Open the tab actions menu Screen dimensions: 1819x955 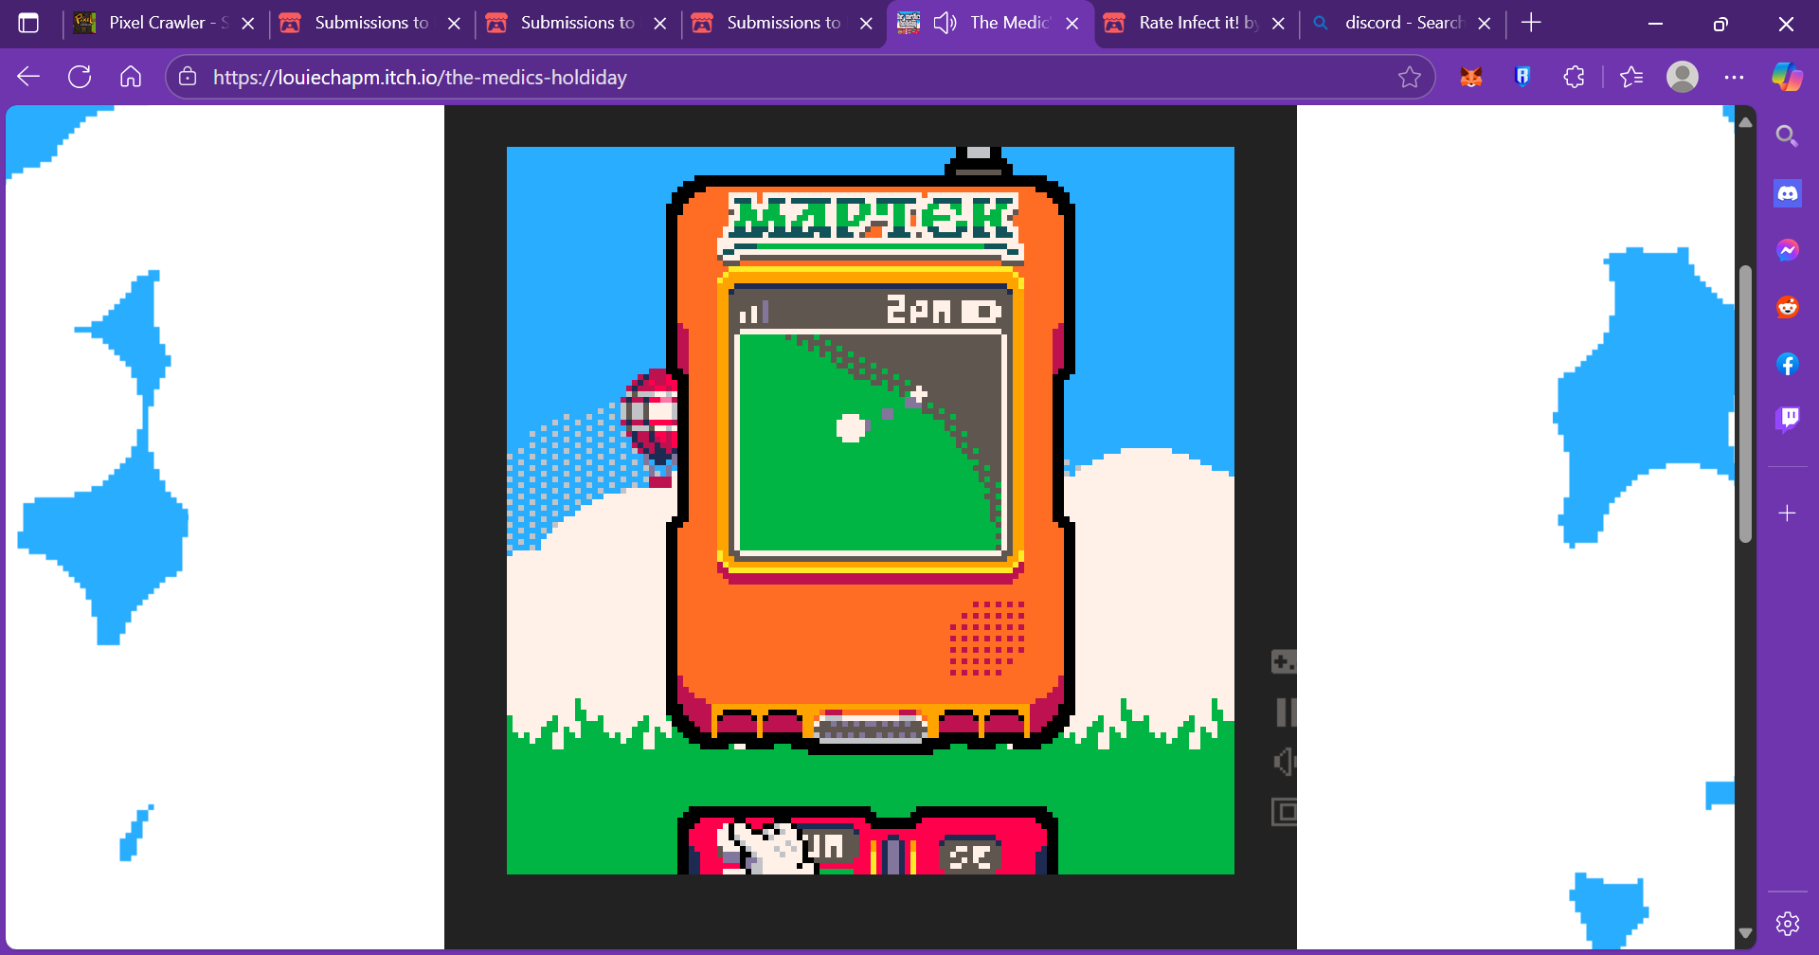click(x=28, y=23)
